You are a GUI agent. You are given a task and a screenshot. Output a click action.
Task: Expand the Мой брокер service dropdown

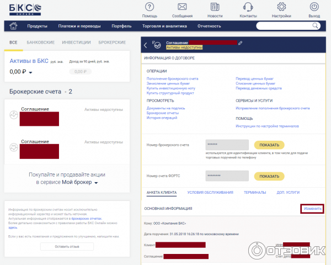click(96, 182)
